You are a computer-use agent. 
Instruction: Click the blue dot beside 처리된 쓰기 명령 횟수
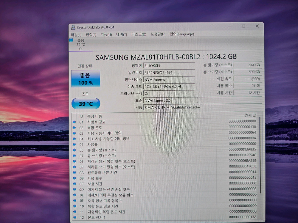click(74, 167)
